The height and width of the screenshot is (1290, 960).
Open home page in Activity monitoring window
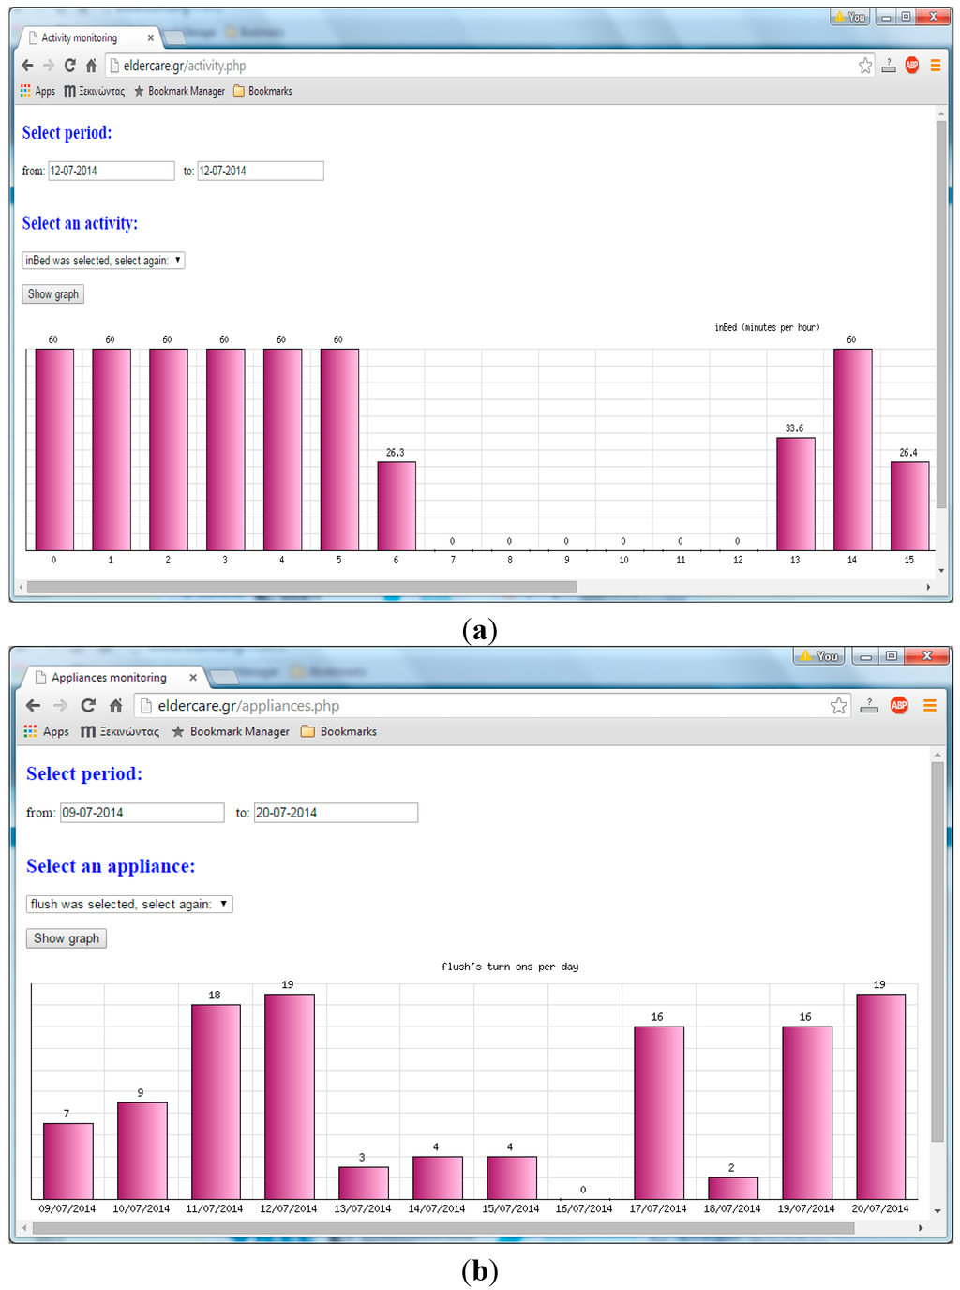[x=91, y=66]
